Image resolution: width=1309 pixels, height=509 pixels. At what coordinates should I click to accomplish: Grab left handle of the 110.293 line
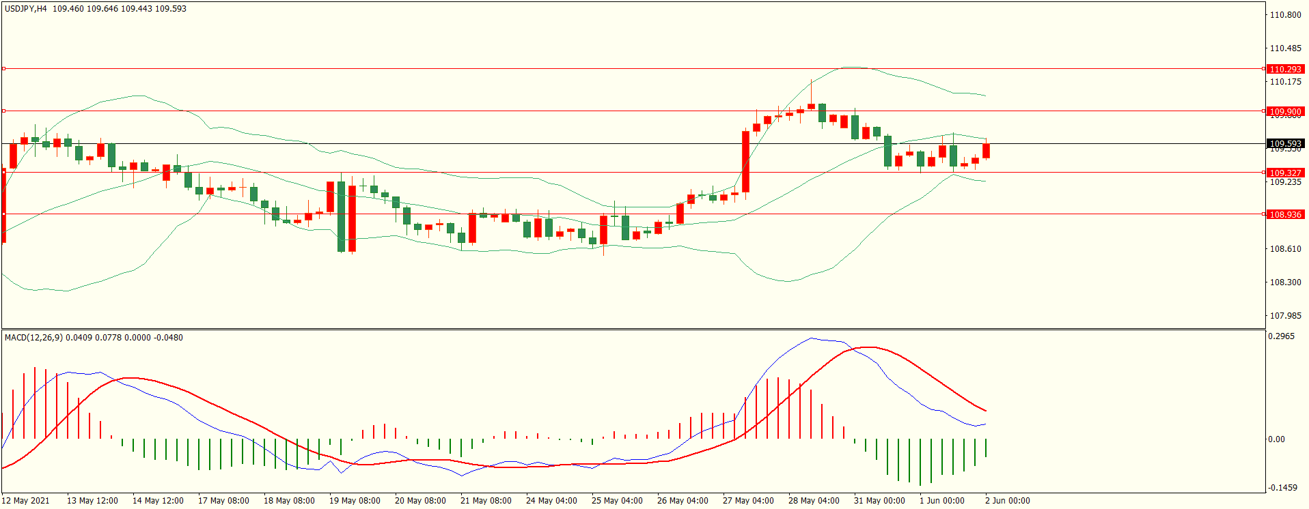tap(3, 69)
